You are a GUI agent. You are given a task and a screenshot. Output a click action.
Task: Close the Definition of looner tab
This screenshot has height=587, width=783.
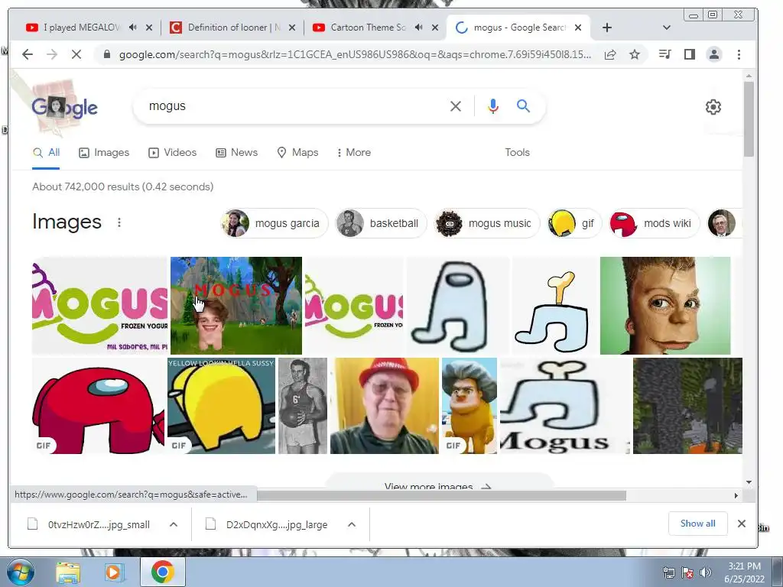[292, 28]
